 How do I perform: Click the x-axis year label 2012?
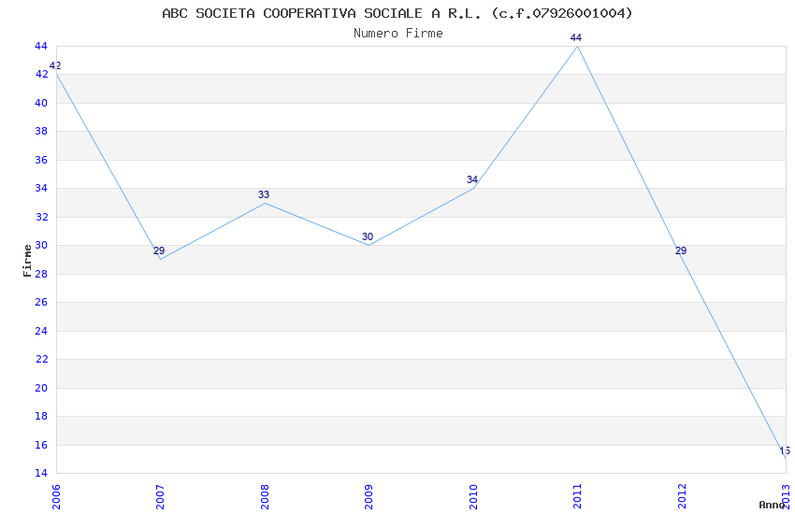(x=682, y=496)
